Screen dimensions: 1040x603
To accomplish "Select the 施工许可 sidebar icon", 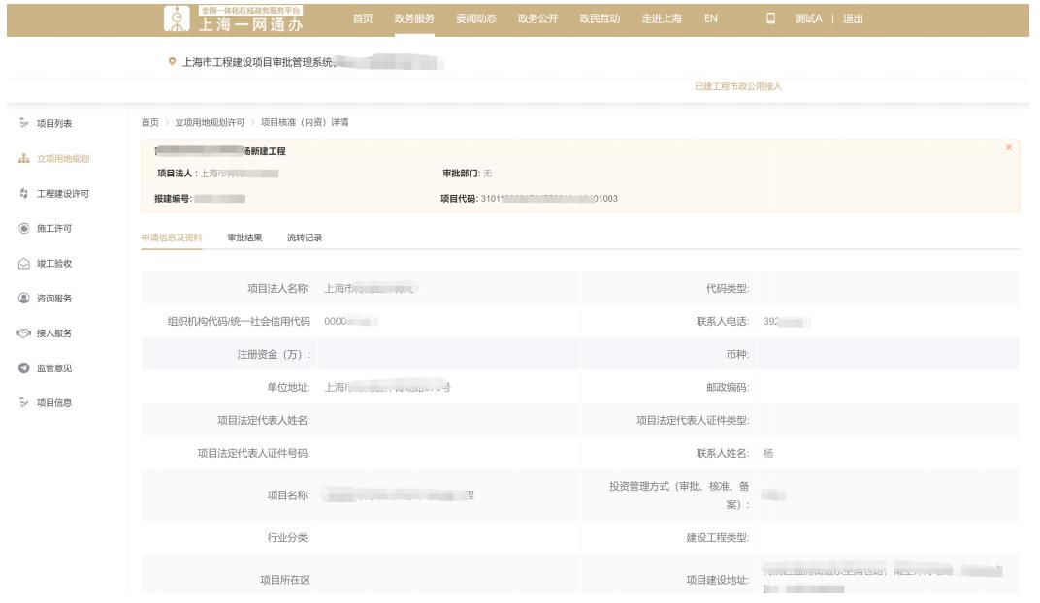I will (23, 229).
